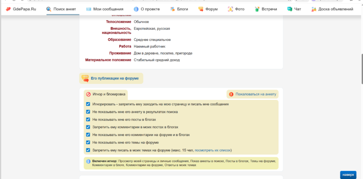Click the Европейская, русская value
363x179 pixels.
[152, 28]
